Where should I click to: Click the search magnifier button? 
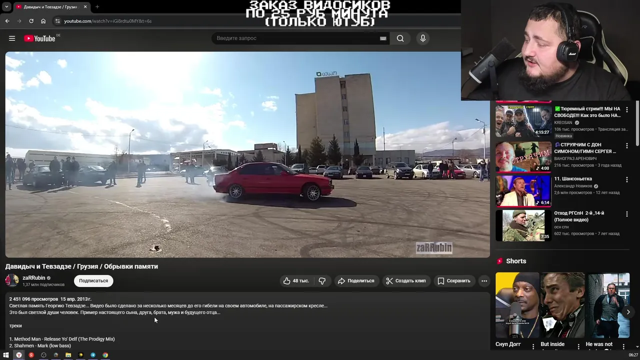pos(400,38)
